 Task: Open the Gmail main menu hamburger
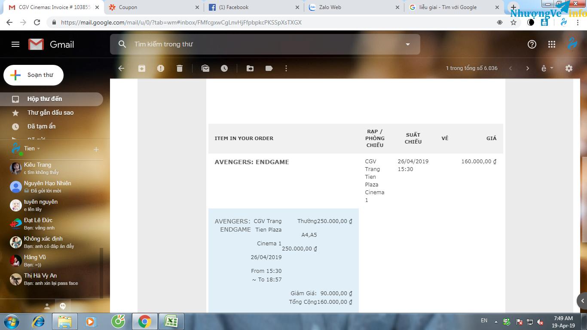[15, 44]
